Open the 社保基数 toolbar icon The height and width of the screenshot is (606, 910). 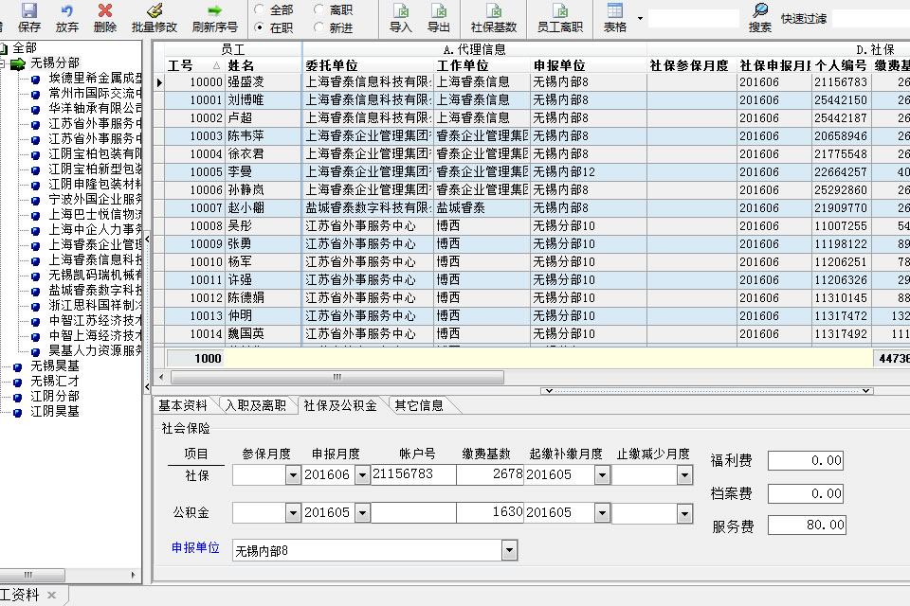click(494, 11)
